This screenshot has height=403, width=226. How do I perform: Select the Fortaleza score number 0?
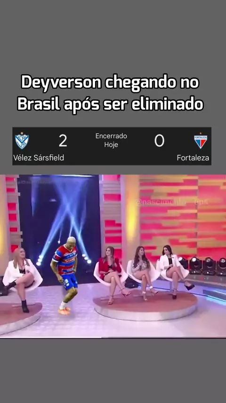coord(159,141)
